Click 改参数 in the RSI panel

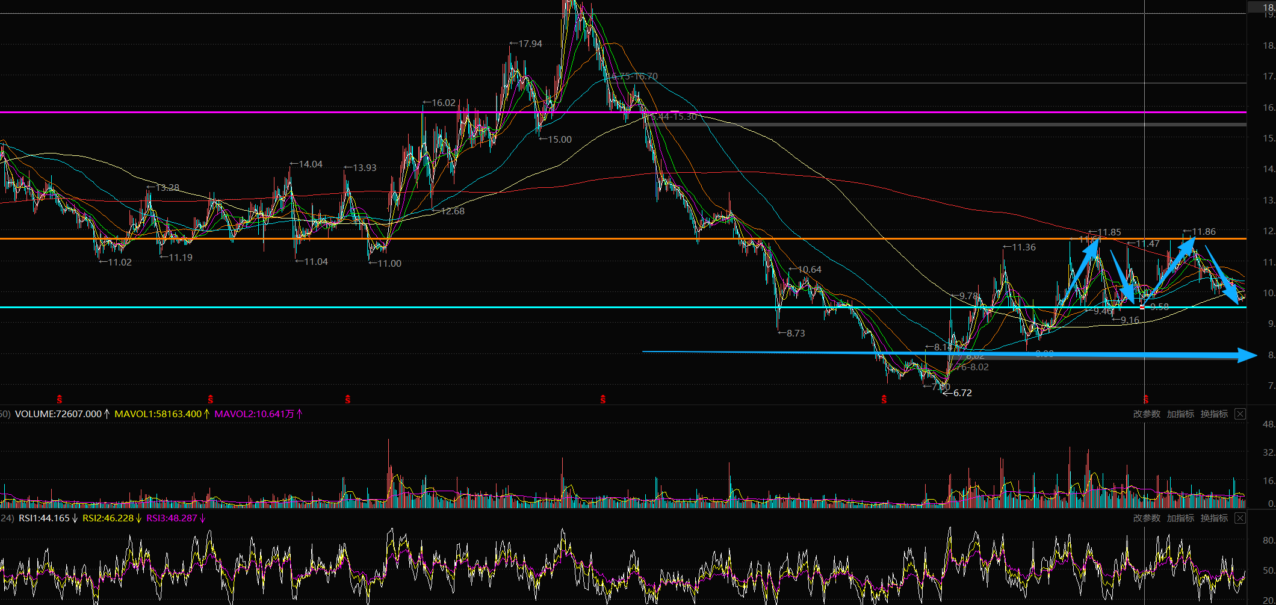coord(1147,518)
